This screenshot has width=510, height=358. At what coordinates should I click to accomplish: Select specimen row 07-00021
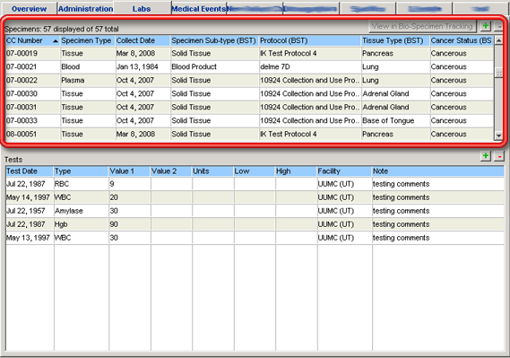point(249,66)
